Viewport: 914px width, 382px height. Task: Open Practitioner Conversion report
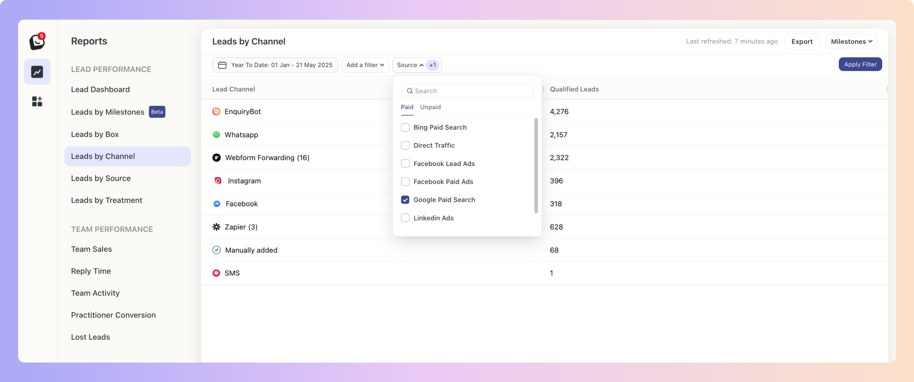click(x=114, y=315)
